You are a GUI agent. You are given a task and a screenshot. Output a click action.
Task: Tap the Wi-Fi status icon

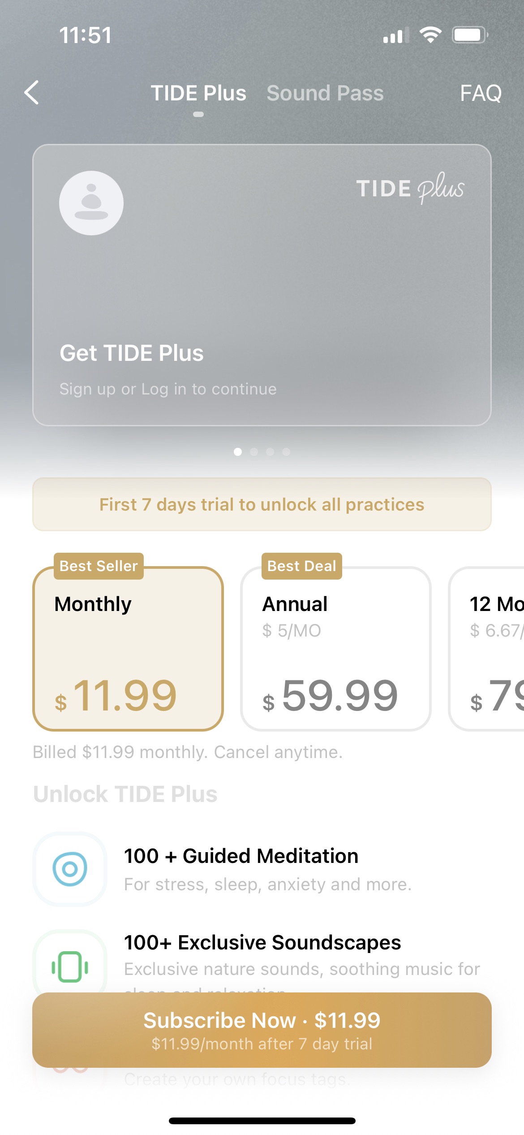(x=430, y=35)
